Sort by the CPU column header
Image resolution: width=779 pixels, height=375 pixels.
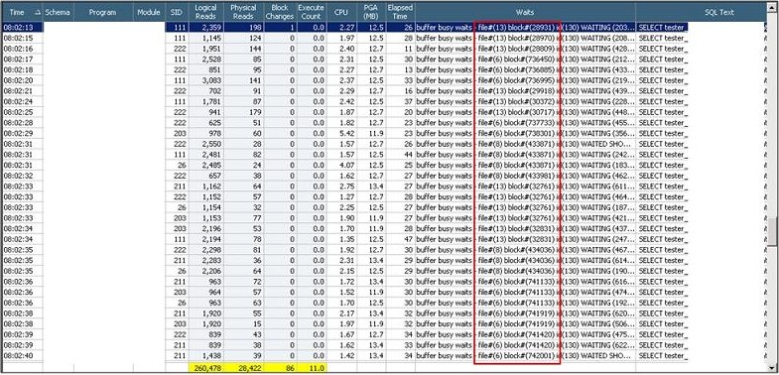click(x=341, y=13)
